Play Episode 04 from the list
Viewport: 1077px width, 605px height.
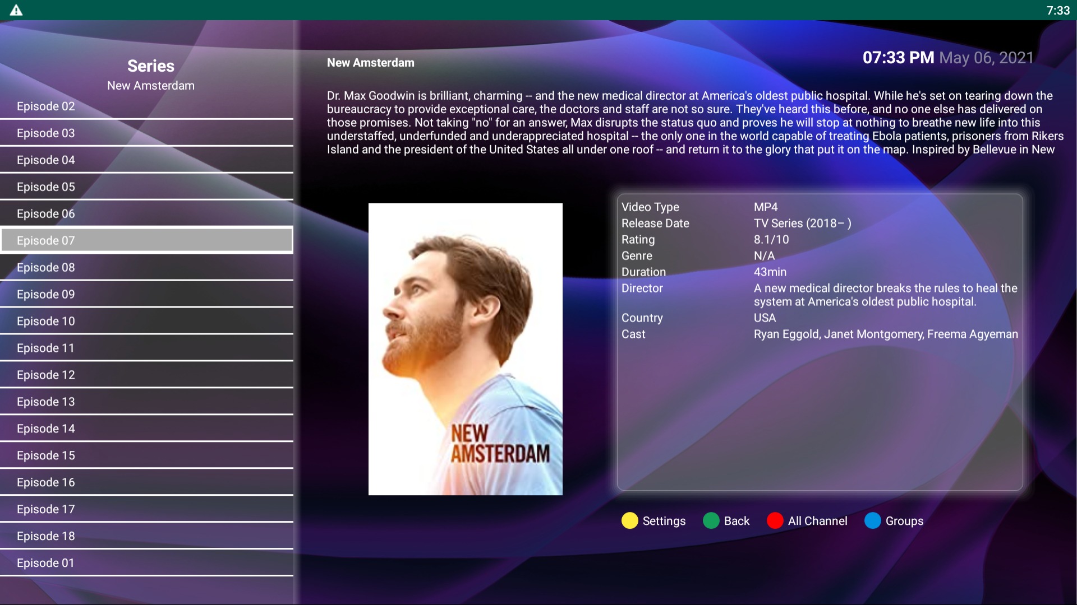point(146,160)
